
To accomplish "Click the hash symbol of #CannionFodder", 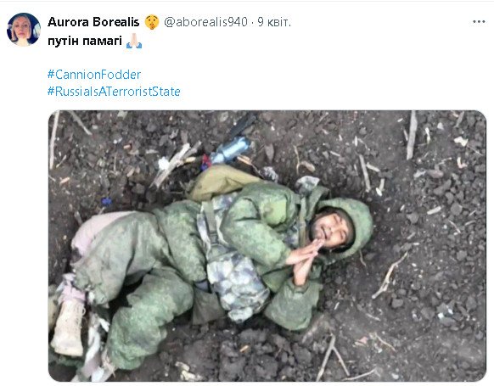I will pos(51,75).
